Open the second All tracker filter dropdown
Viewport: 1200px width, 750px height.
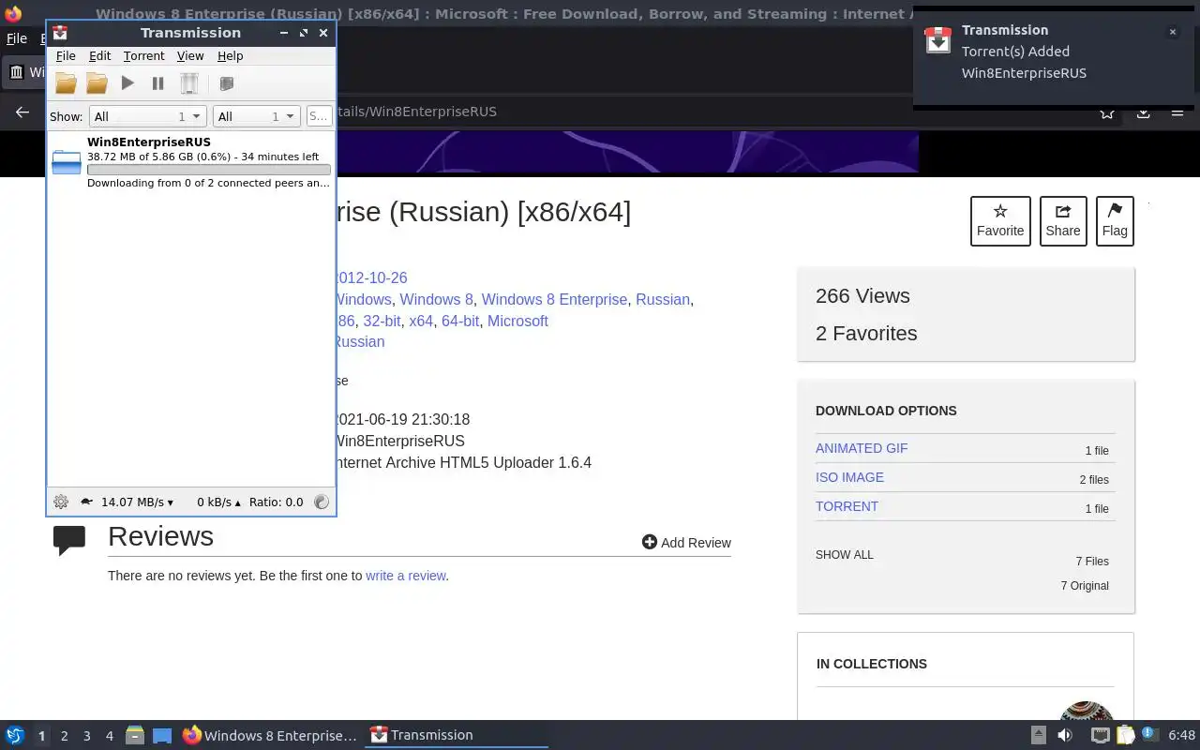256,116
